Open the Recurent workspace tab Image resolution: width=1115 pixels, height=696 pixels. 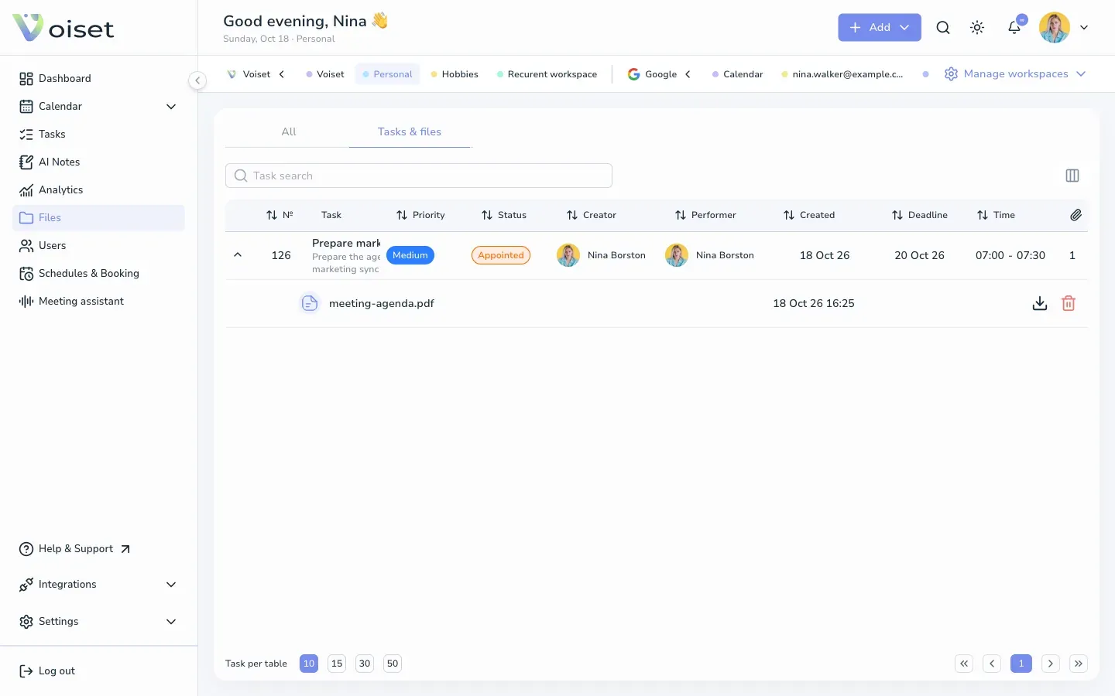coord(547,74)
